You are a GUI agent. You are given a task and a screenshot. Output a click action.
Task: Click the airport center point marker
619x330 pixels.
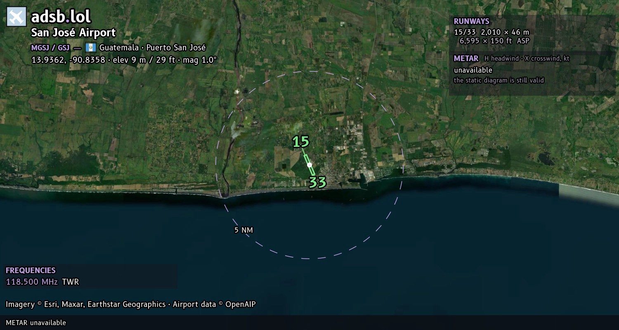click(309, 165)
